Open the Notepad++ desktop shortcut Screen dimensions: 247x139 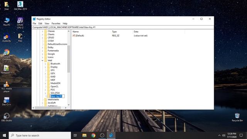(x=7, y=69)
